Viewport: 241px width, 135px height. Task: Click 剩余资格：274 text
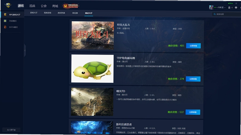point(176,79)
